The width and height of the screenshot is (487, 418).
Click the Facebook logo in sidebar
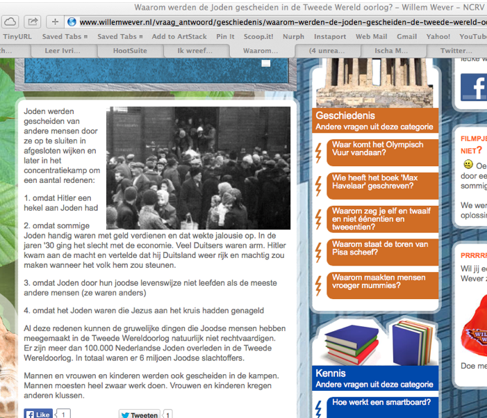[474, 87]
